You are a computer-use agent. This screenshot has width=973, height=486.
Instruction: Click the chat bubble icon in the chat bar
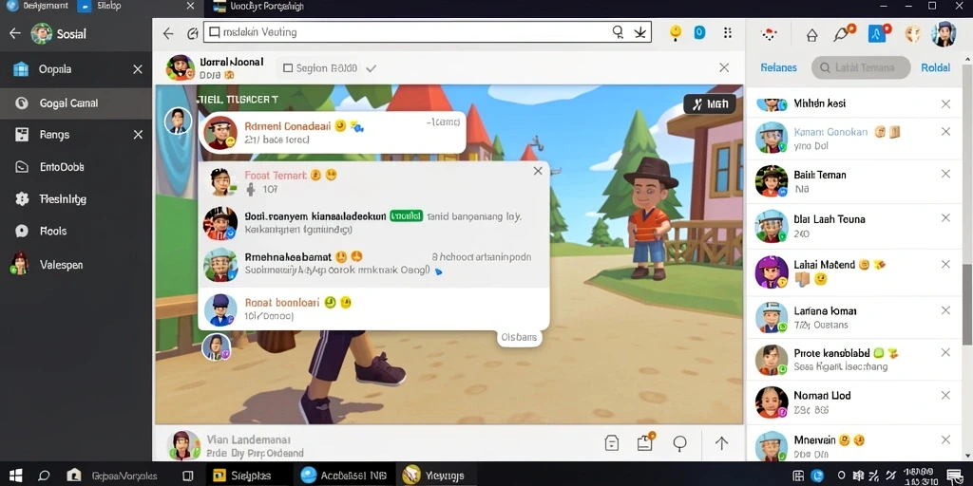(x=680, y=442)
